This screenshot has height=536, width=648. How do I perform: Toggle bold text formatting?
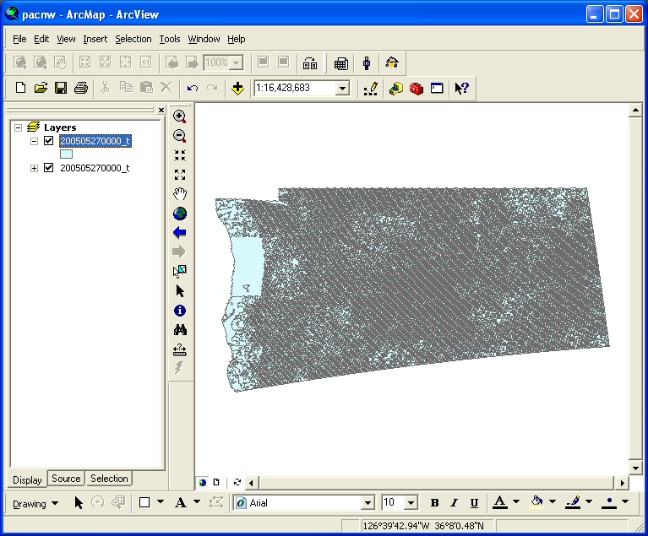(x=435, y=503)
